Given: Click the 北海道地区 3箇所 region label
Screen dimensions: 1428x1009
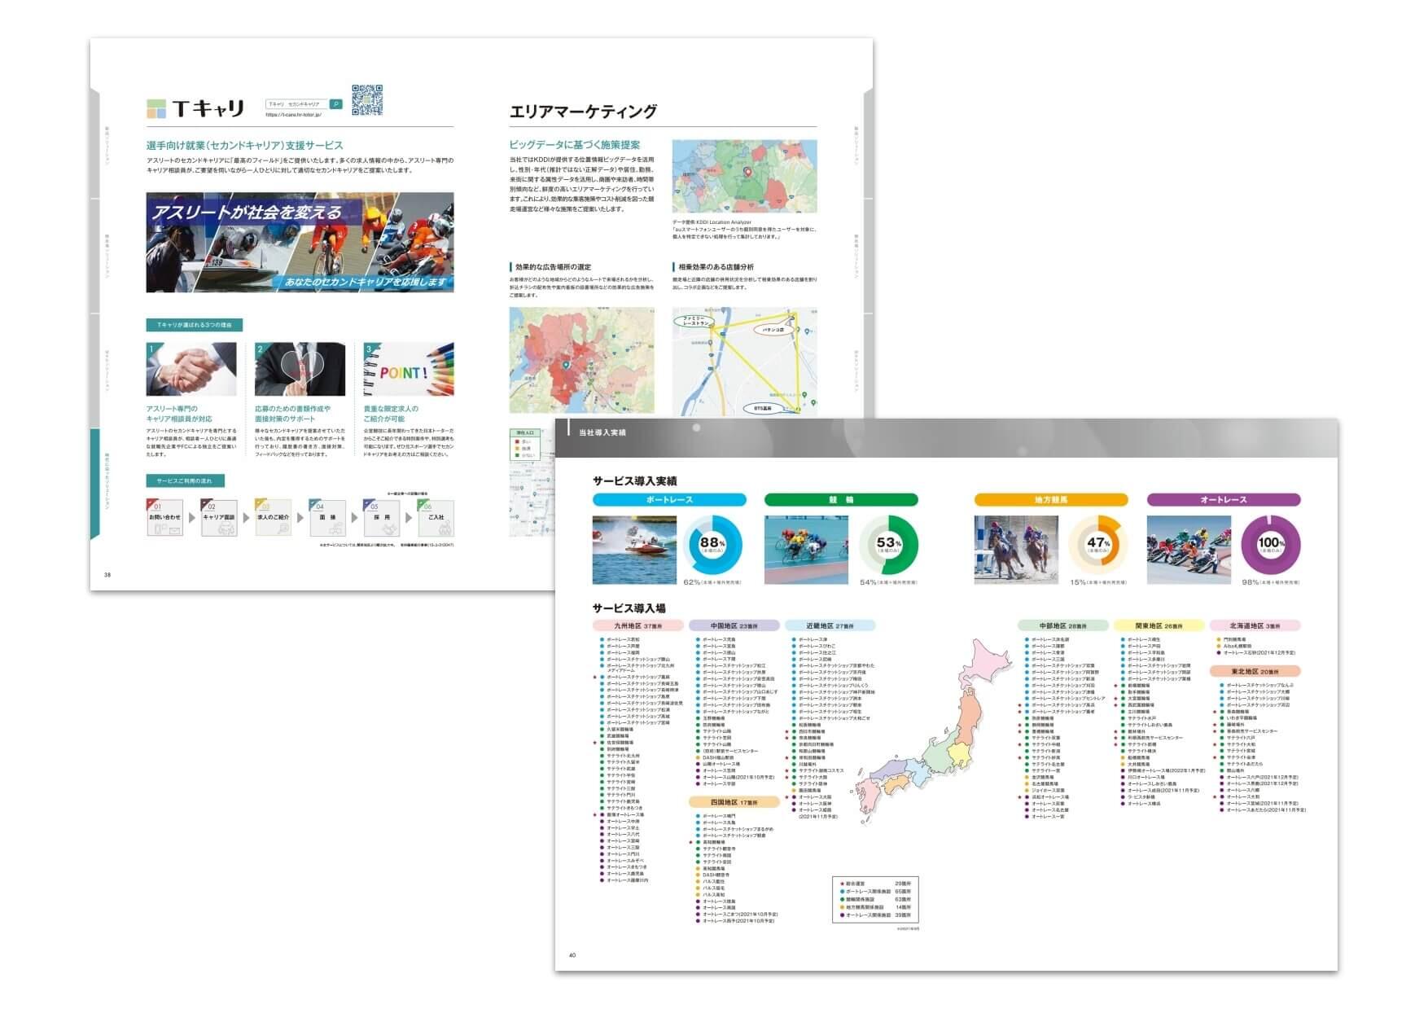Looking at the screenshot, I should coord(1255,625).
